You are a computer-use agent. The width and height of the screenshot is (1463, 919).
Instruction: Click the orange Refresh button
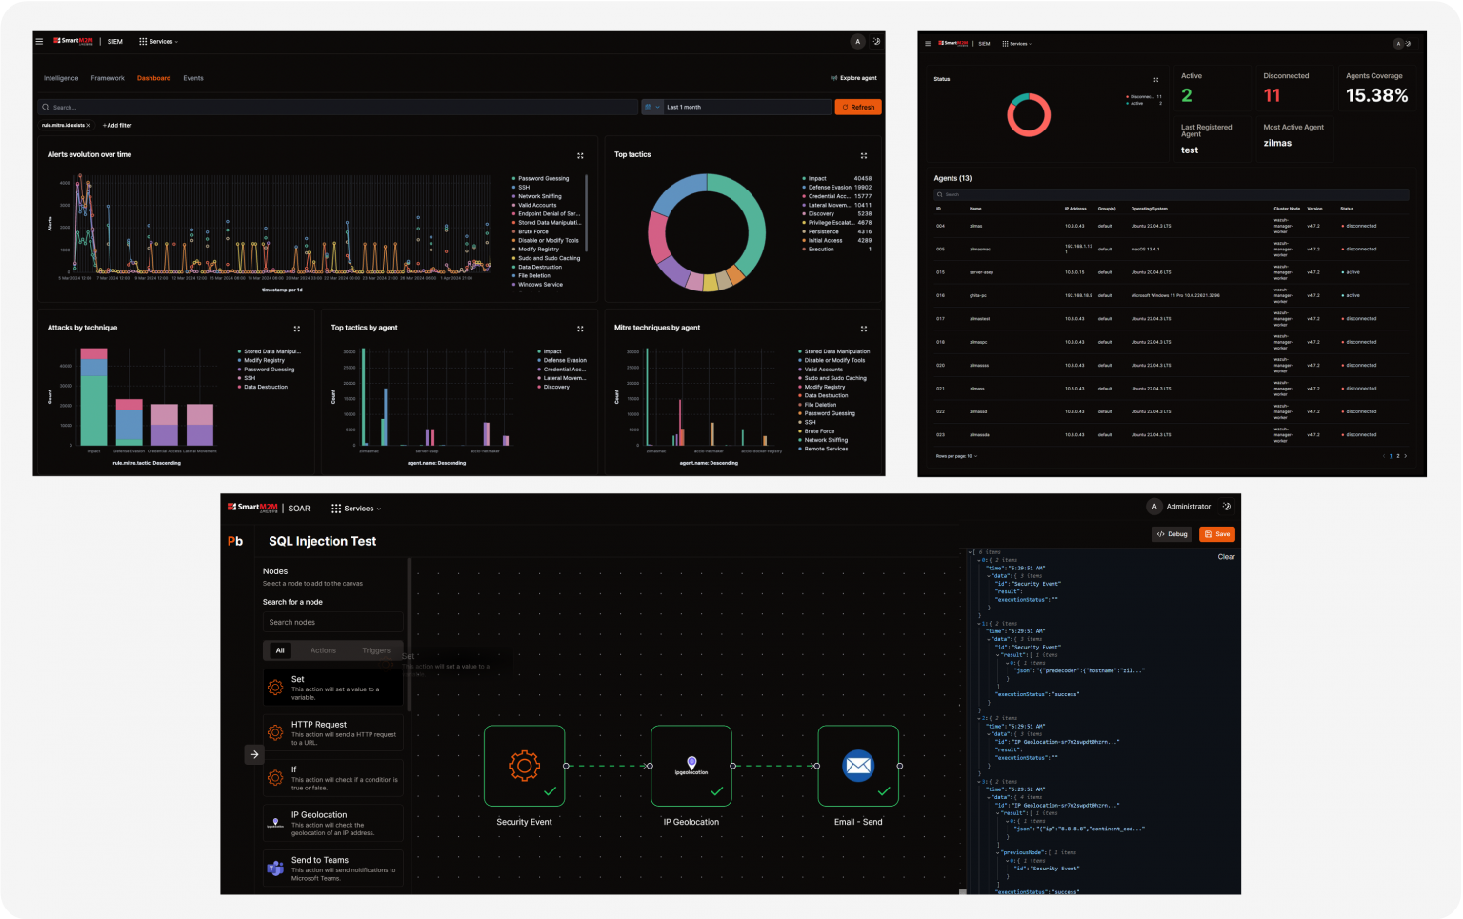858,108
